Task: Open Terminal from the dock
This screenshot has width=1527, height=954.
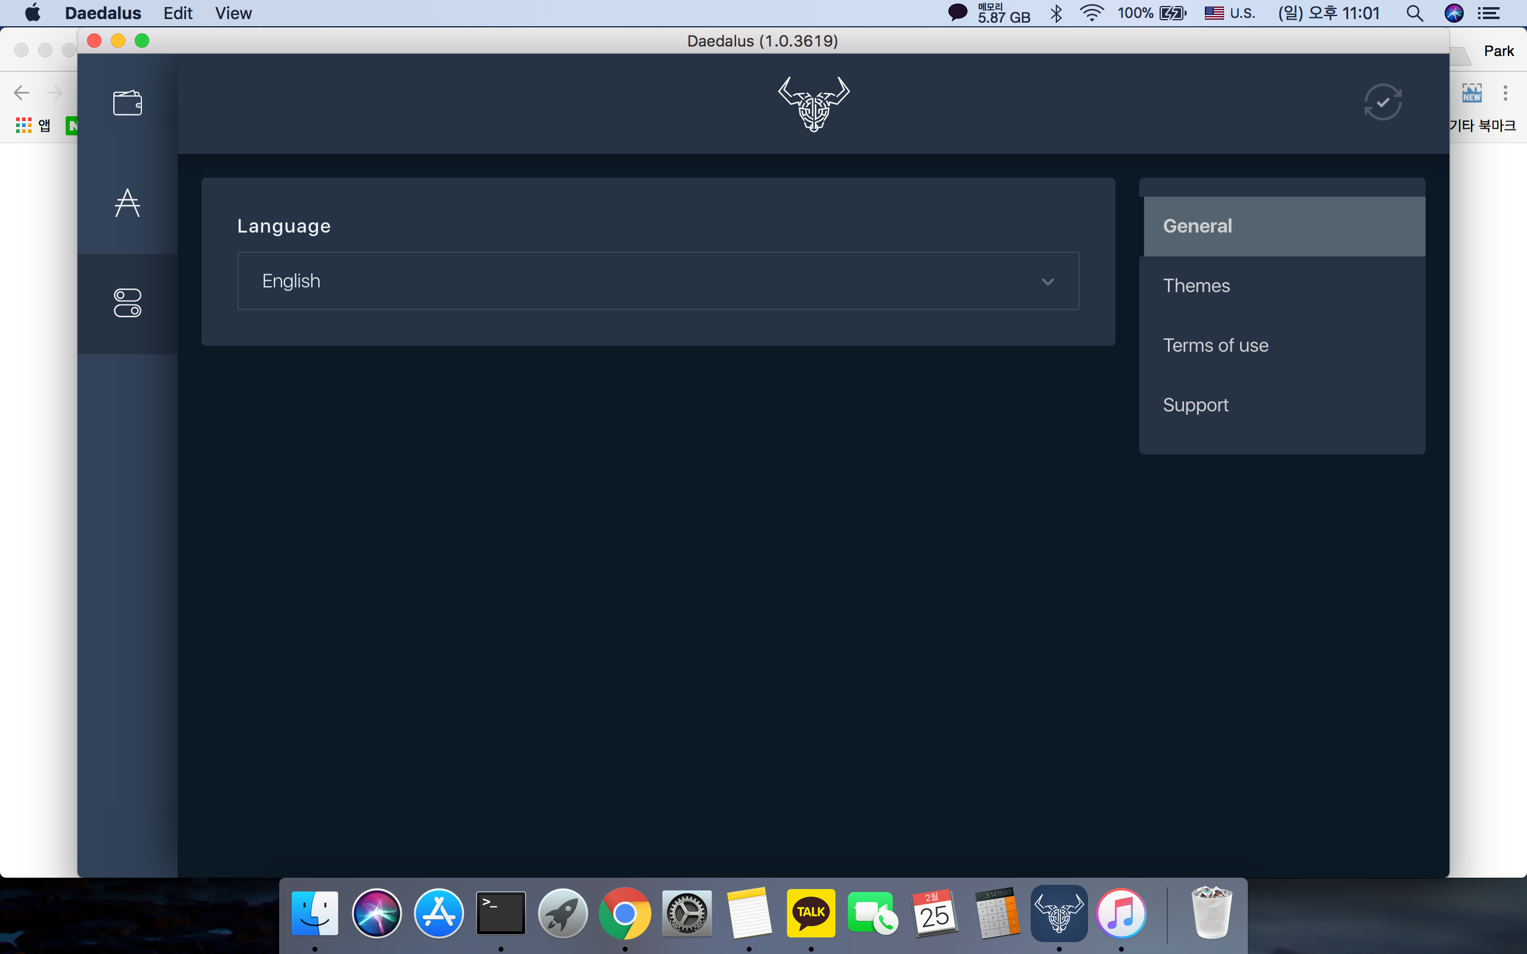Action: 500,913
